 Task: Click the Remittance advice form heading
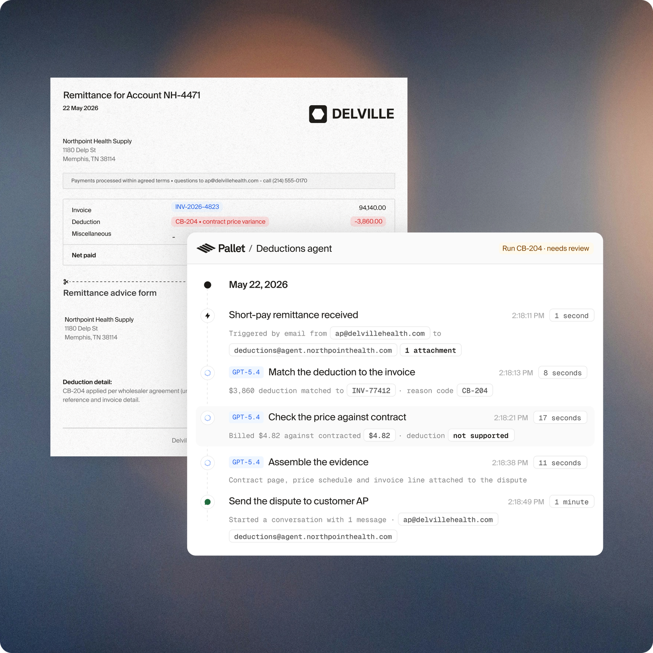(x=110, y=293)
